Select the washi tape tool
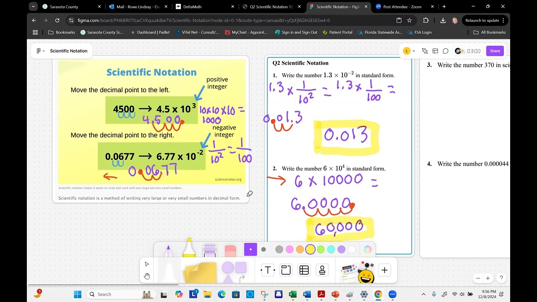Viewport: 537px width, 302px height. point(209,250)
